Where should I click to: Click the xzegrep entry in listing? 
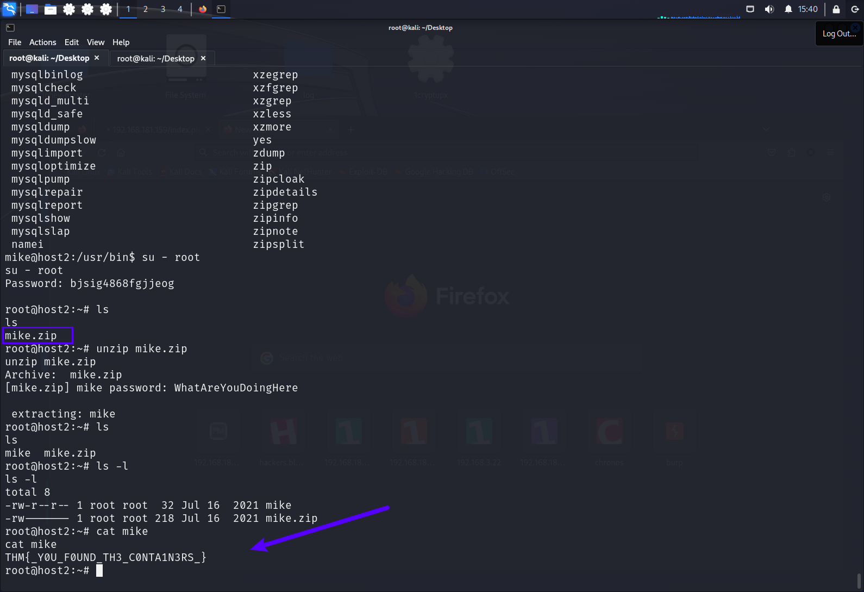(276, 74)
